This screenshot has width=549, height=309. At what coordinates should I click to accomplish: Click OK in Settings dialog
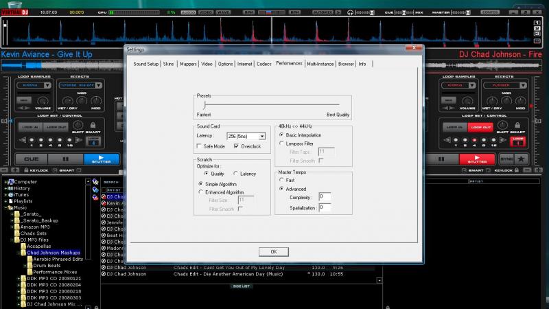point(274,251)
